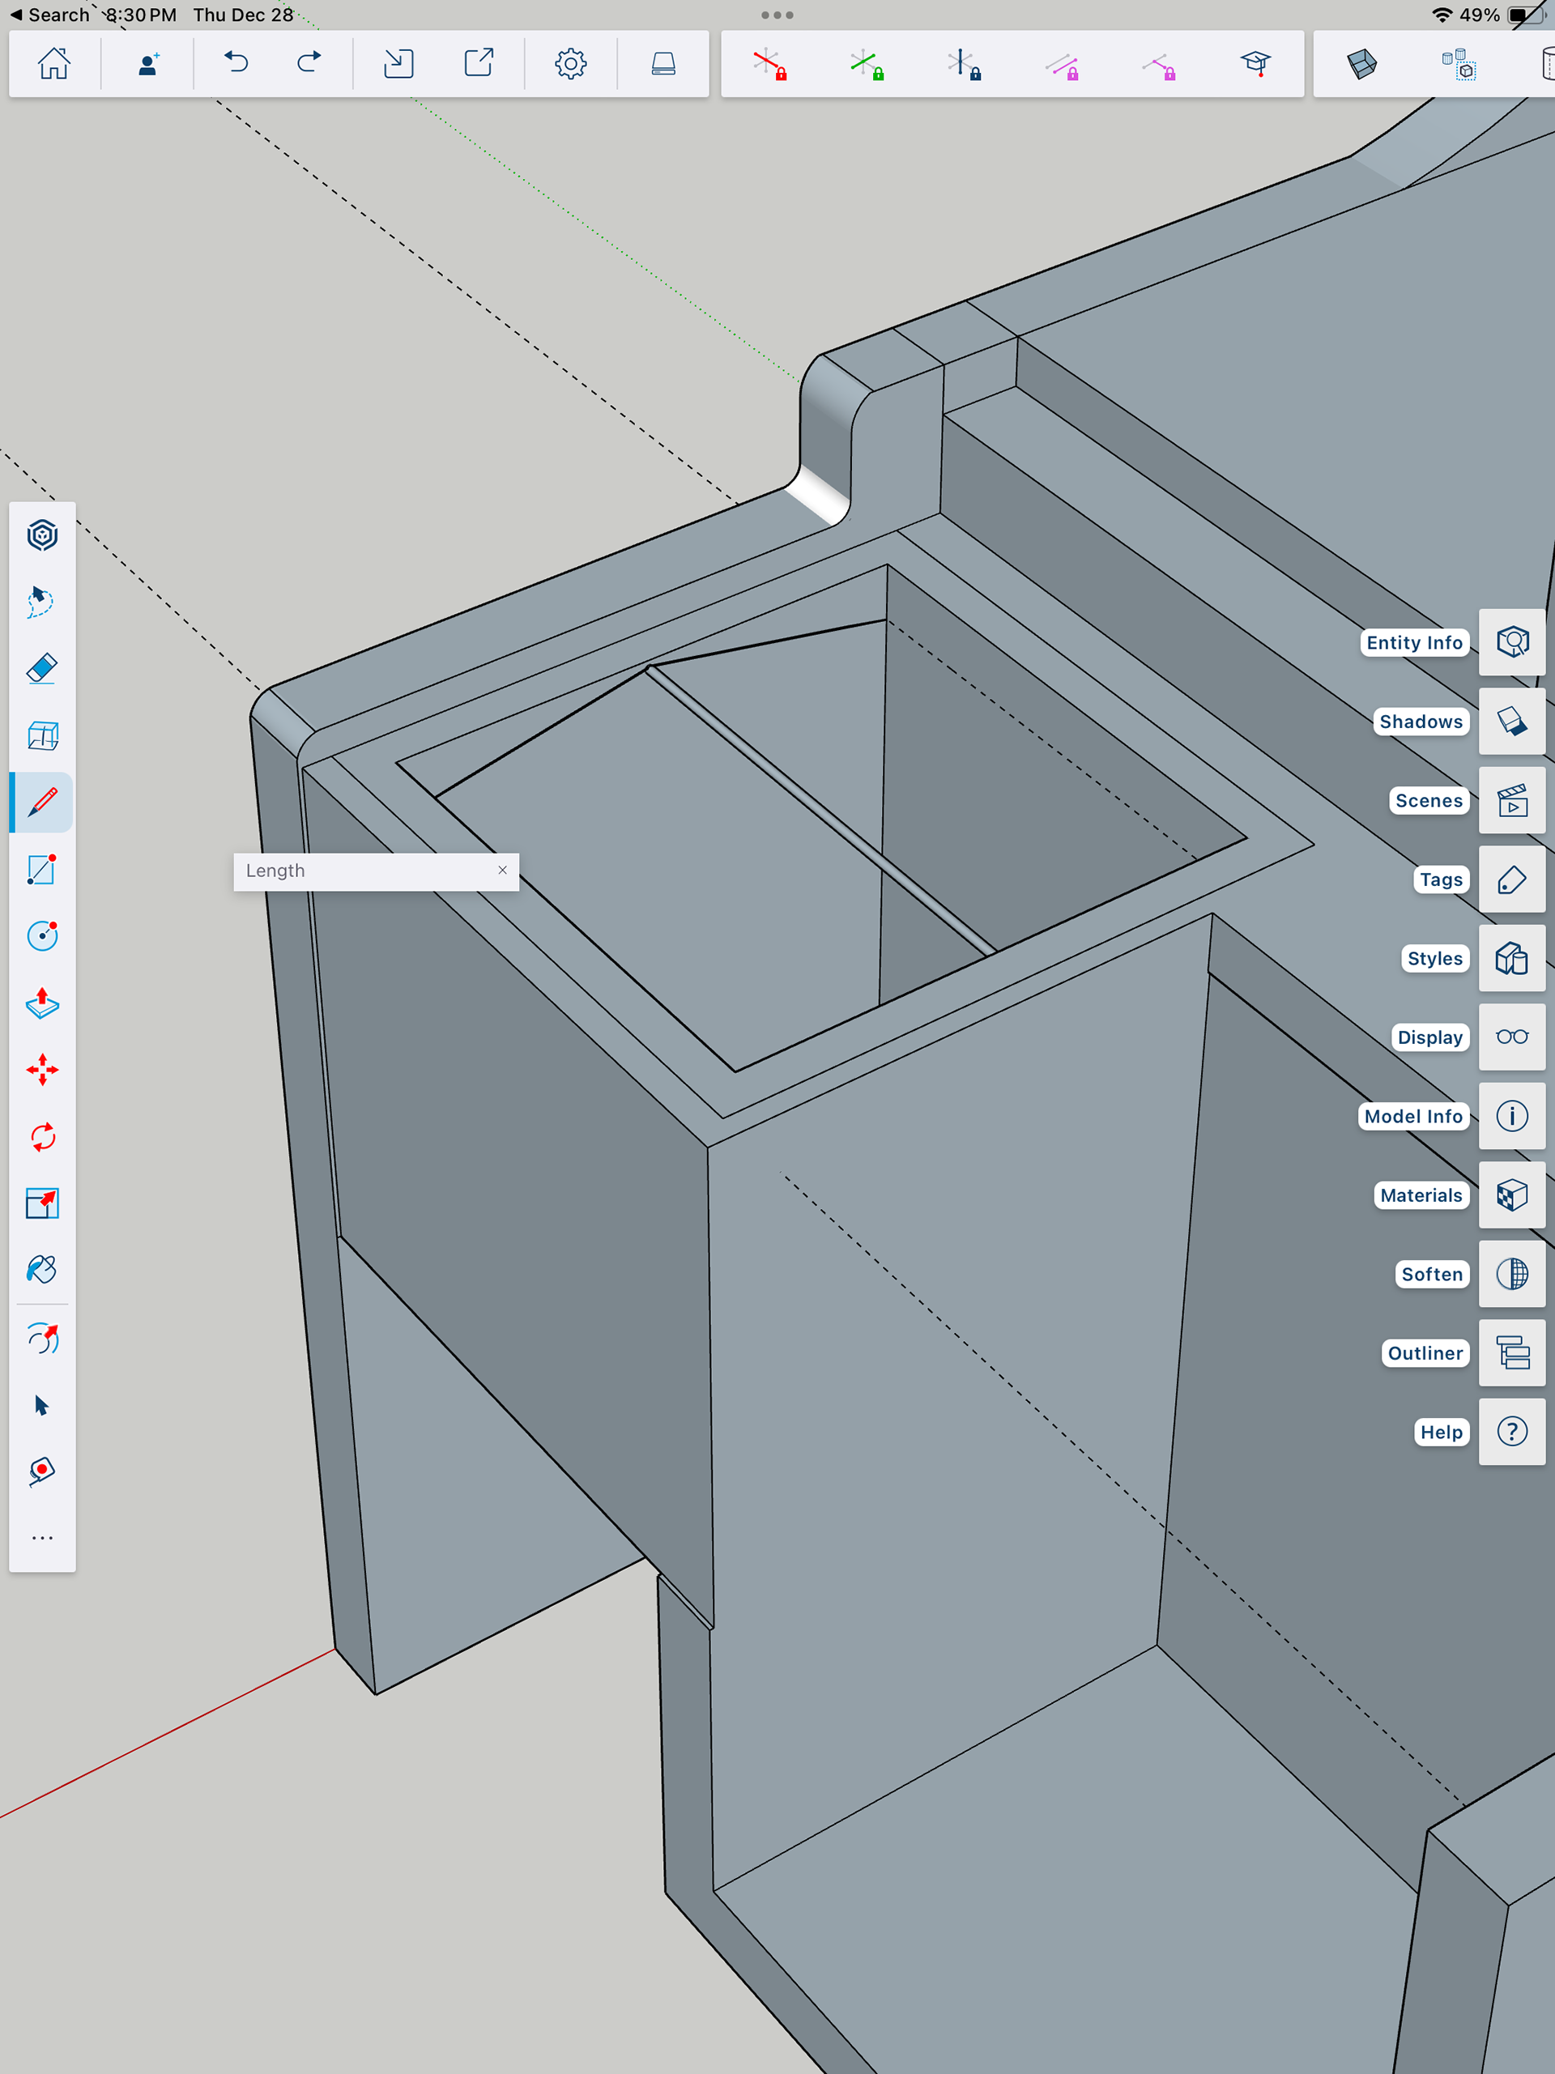Viewport: 1555px width, 2074px height.
Task: Open the Materials panel
Action: [x=1511, y=1195]
